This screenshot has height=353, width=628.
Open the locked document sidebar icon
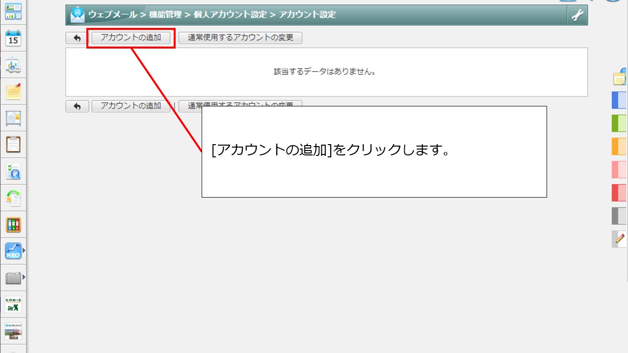pos(13,118)
